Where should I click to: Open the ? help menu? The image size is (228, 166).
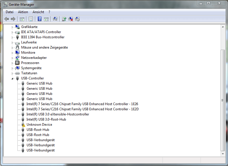tap(49, 12)
